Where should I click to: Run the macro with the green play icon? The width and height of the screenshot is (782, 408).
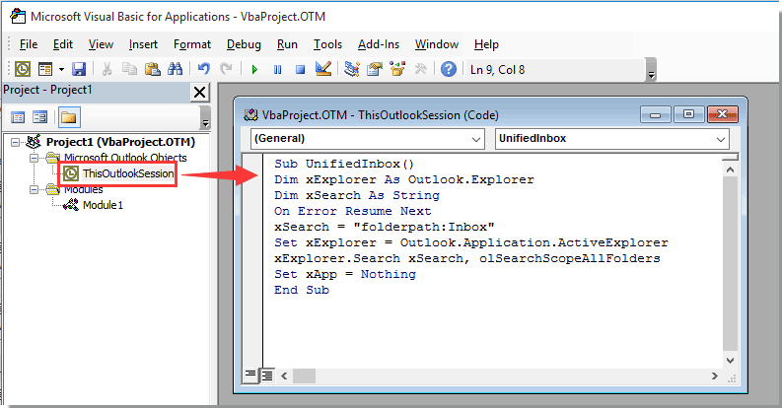click(254, 69)
